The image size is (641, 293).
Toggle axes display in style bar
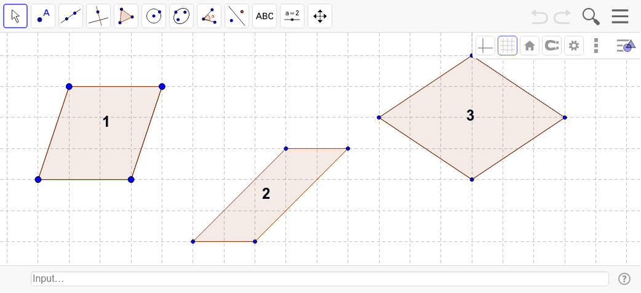point(485,46)
